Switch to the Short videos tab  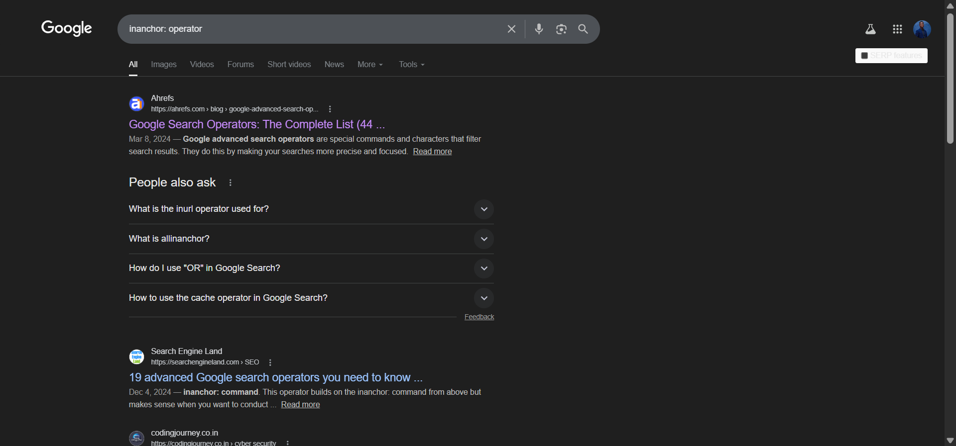pyautogui.click(x=289, y=65)
